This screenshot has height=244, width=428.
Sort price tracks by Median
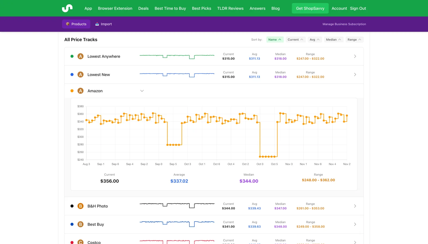(x=334, y=40)
